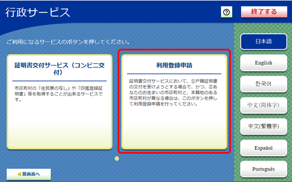Open the 証明書交付サービス(コンビニ交付) card
Image resolution: width=292 pixels, height=182 pixels.
(60, 102)
